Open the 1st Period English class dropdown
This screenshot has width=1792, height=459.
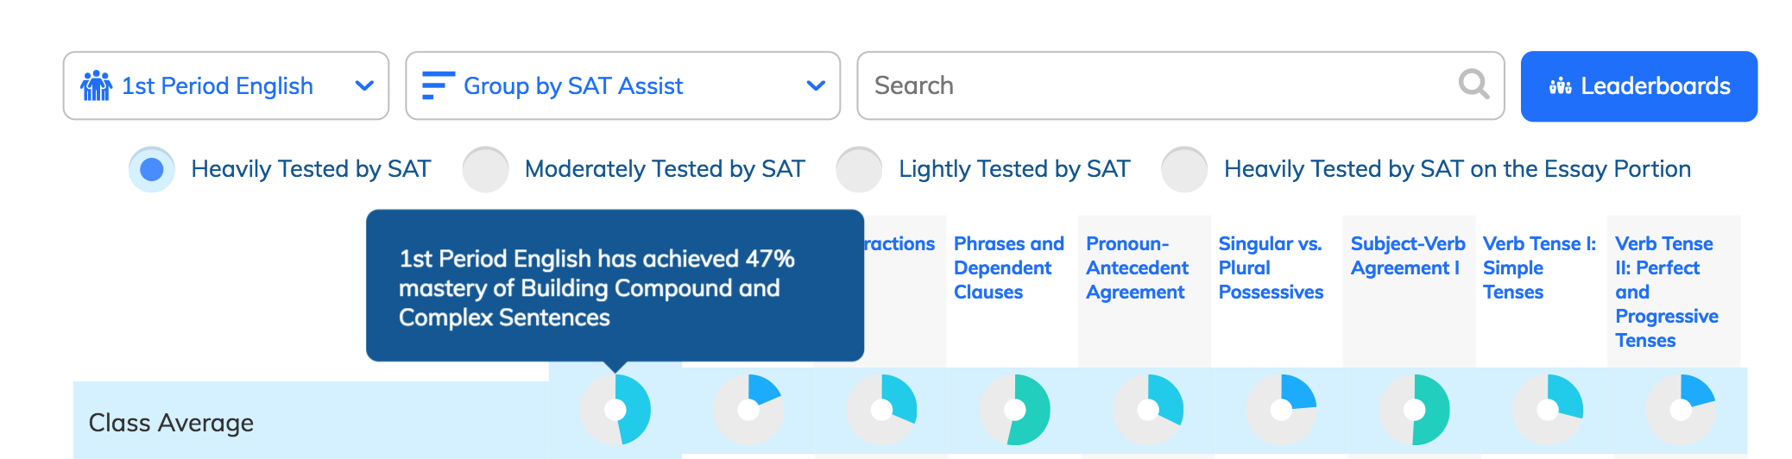click(x=226, y=85)
